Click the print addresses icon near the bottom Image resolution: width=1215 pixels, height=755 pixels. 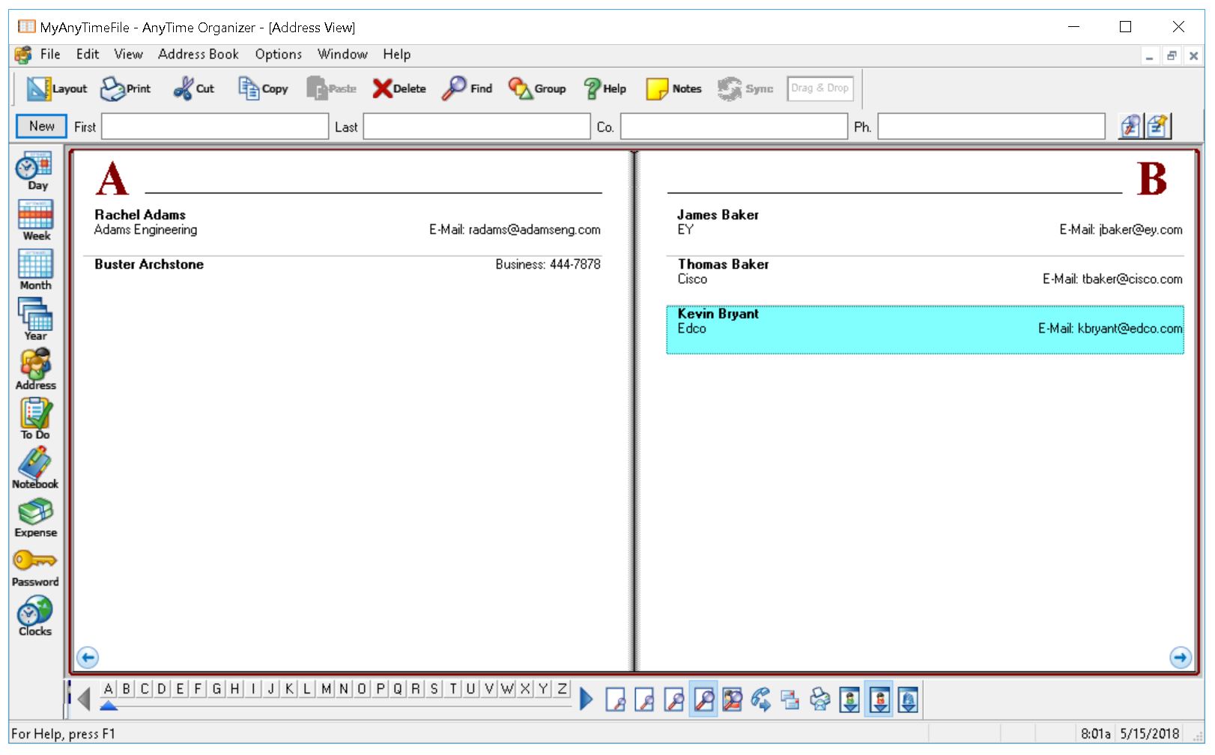(x=819, y=700)
